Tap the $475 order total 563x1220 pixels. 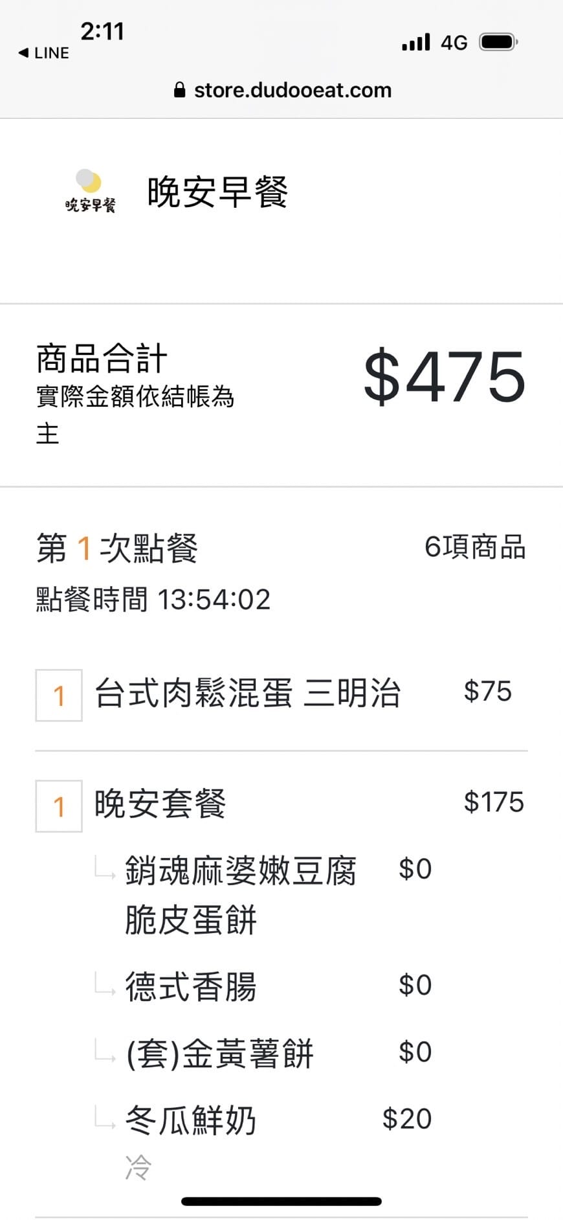coord(444,376)
